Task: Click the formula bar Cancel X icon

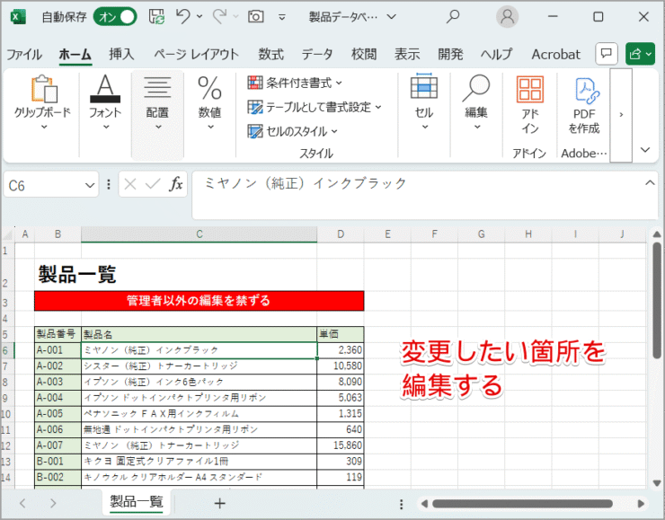Action: click(x=130, y=184)
